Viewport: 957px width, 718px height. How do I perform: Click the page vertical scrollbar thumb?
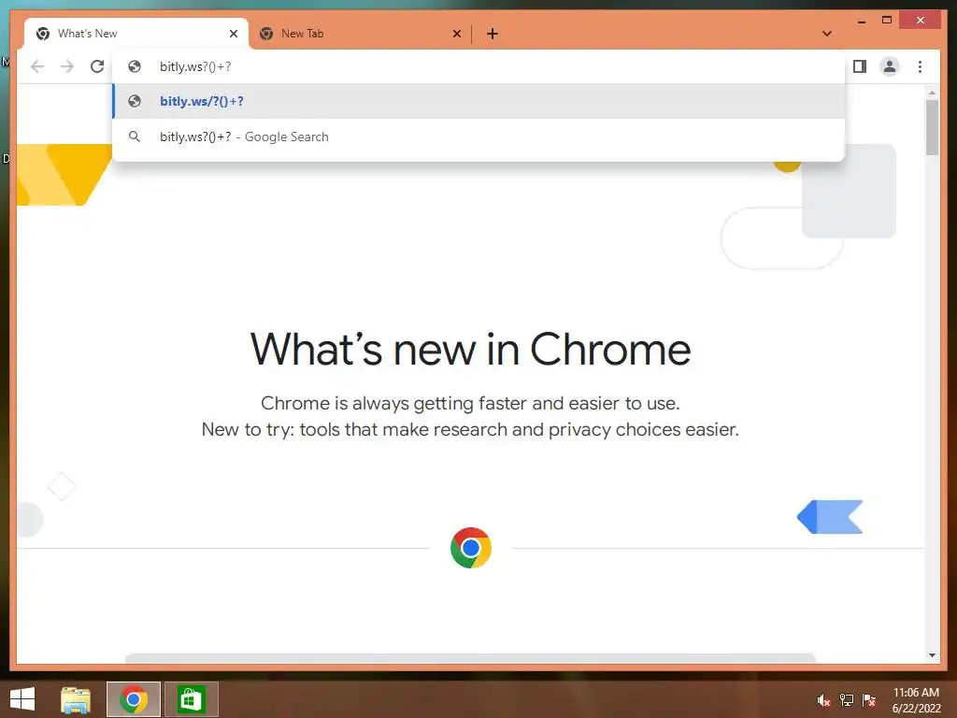click(x=932, y=127)
